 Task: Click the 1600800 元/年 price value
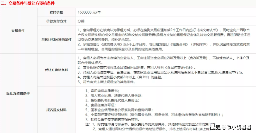click(x=89, y=12)
